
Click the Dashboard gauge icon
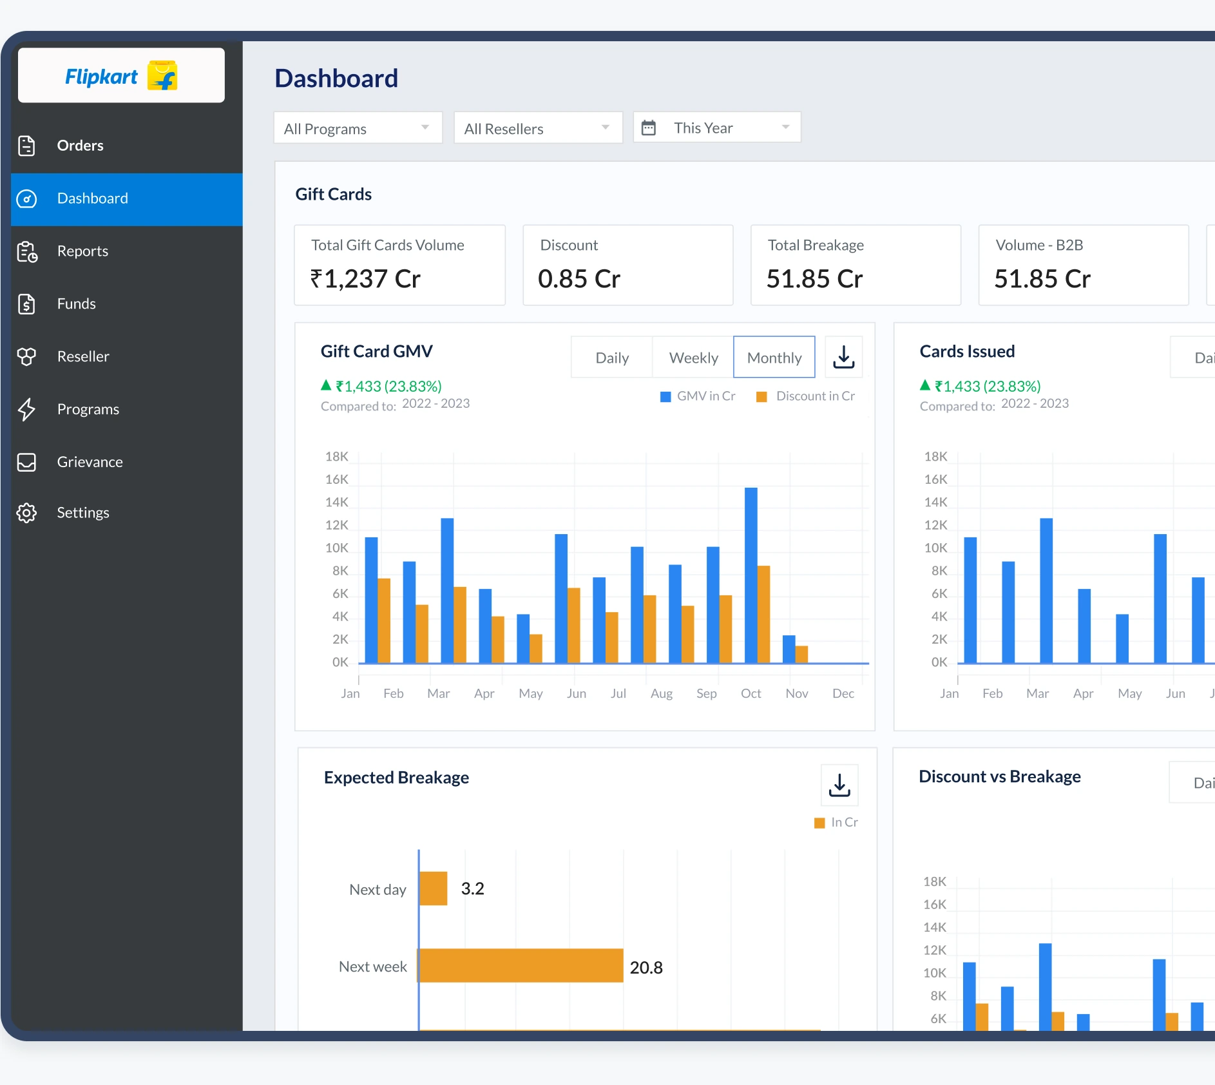coord(26,198)
